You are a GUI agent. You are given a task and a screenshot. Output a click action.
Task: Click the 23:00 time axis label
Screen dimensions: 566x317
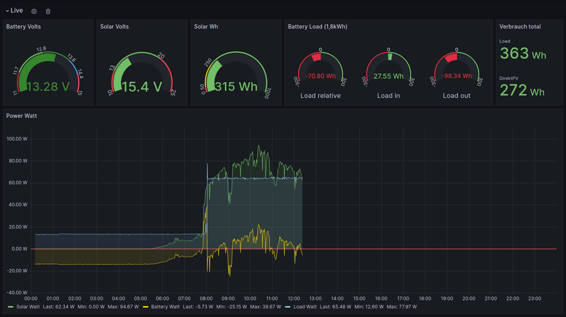pyautogui.click(x=535, y=299)
